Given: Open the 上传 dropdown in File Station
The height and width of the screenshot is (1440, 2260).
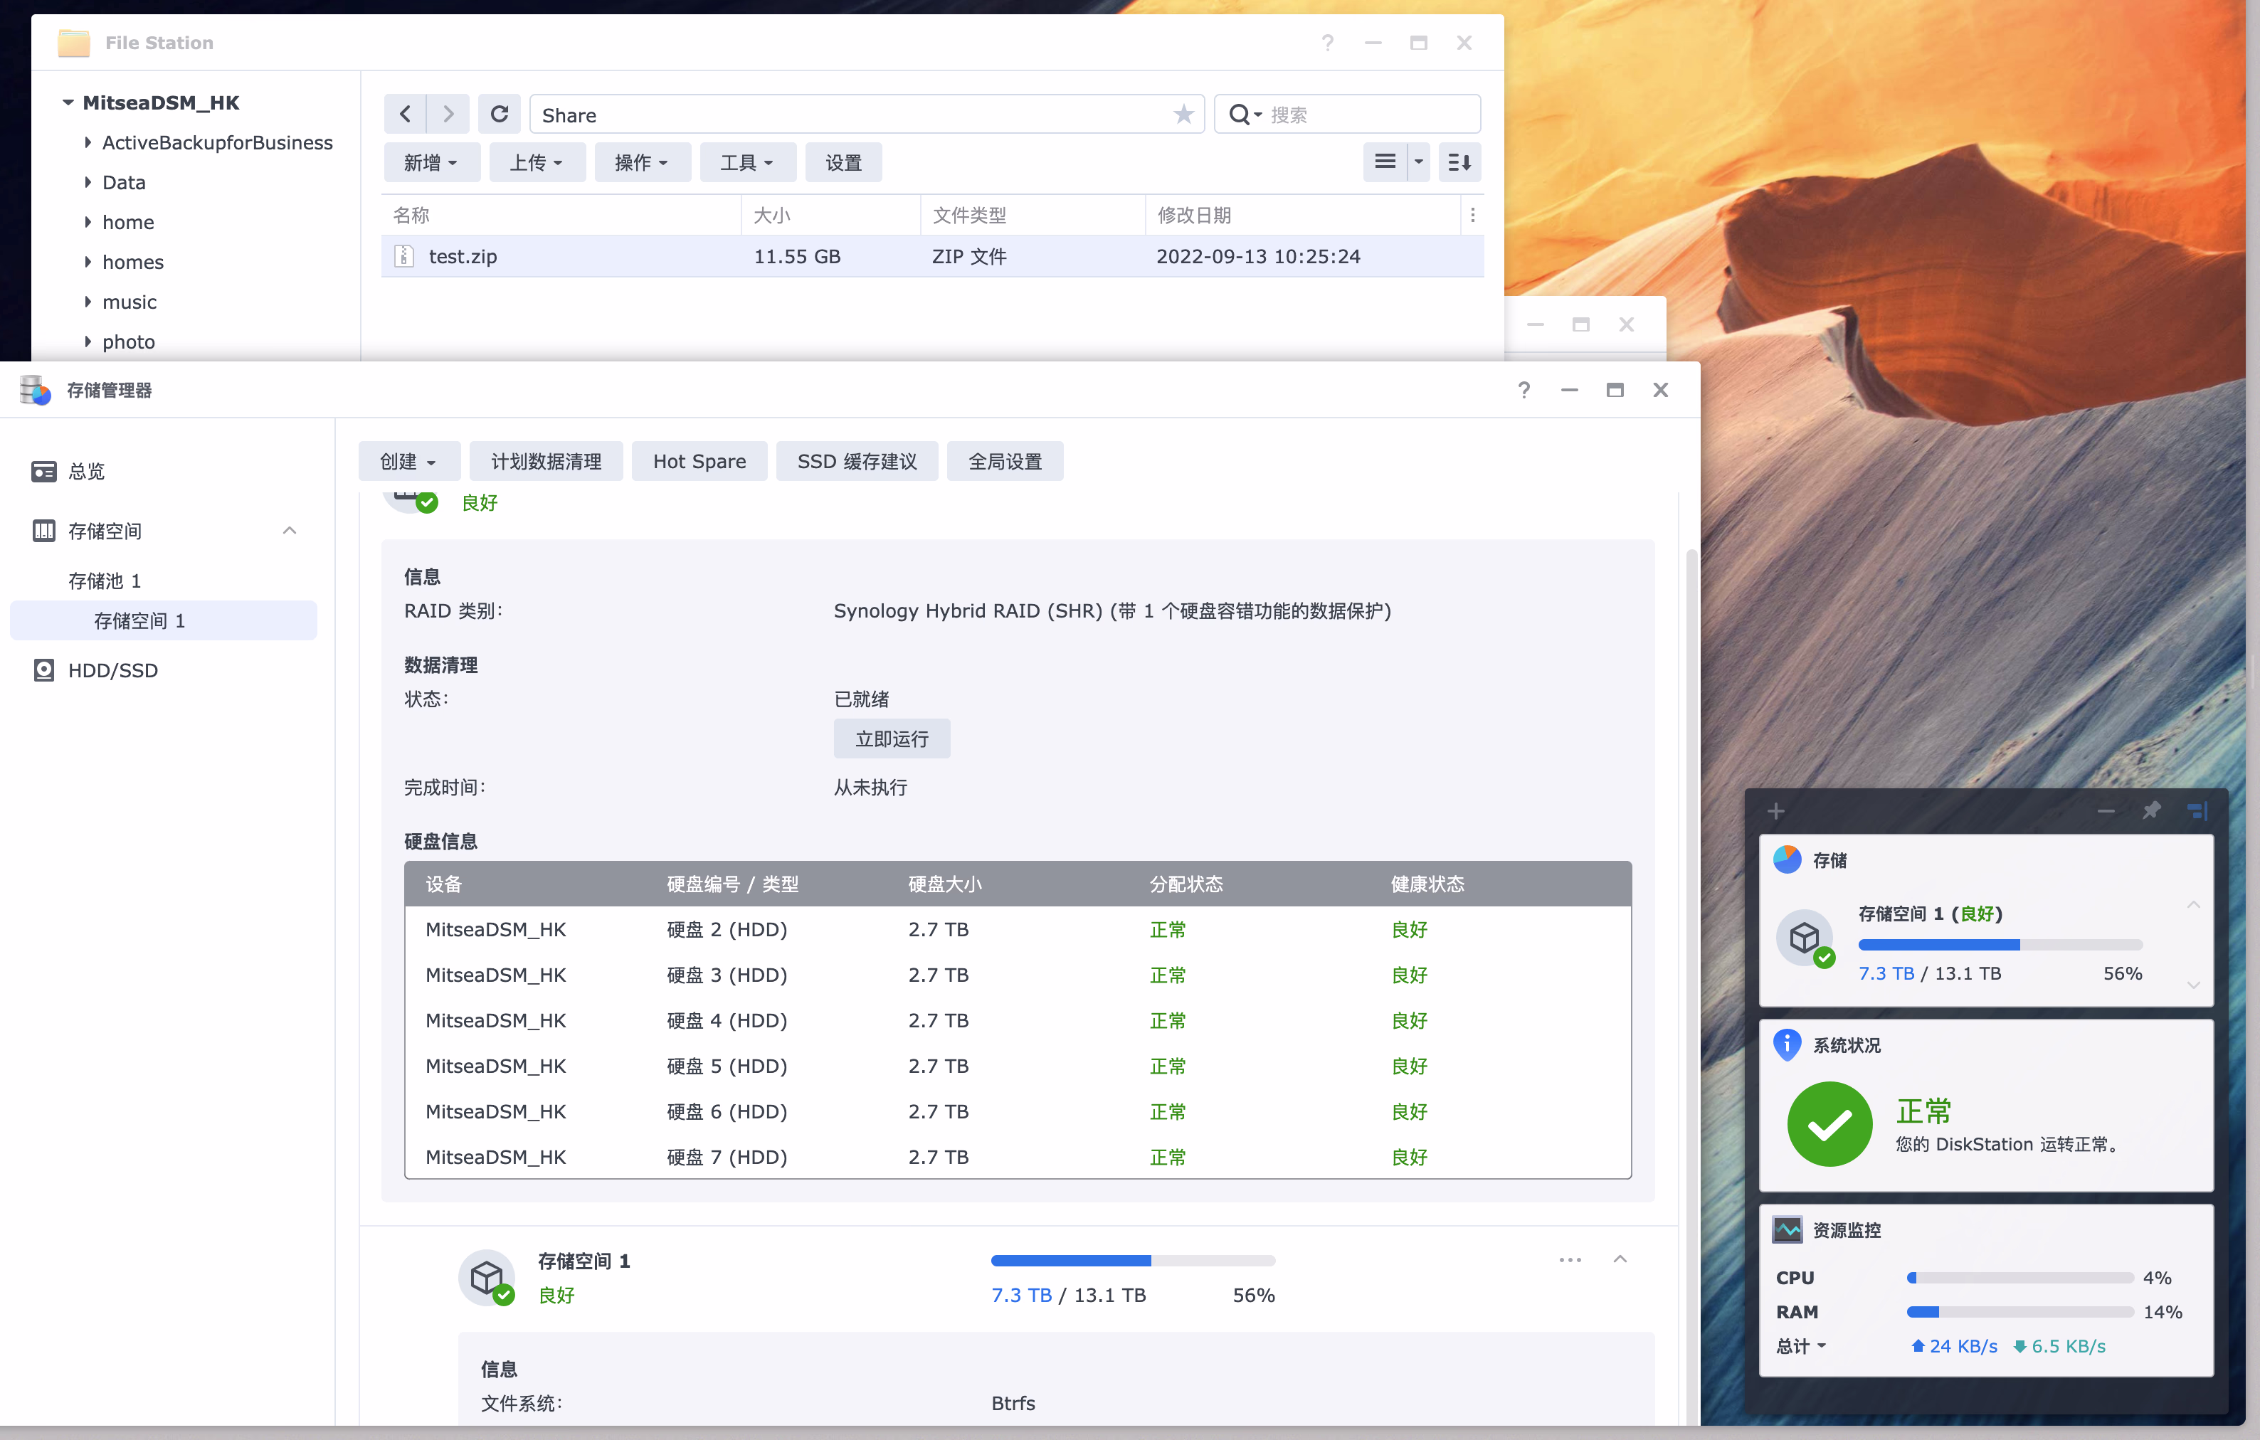Looking at the screenshot, I should tap(536, 162).
